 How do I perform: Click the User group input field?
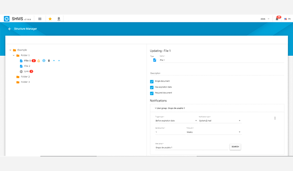[x=192, y=148]
